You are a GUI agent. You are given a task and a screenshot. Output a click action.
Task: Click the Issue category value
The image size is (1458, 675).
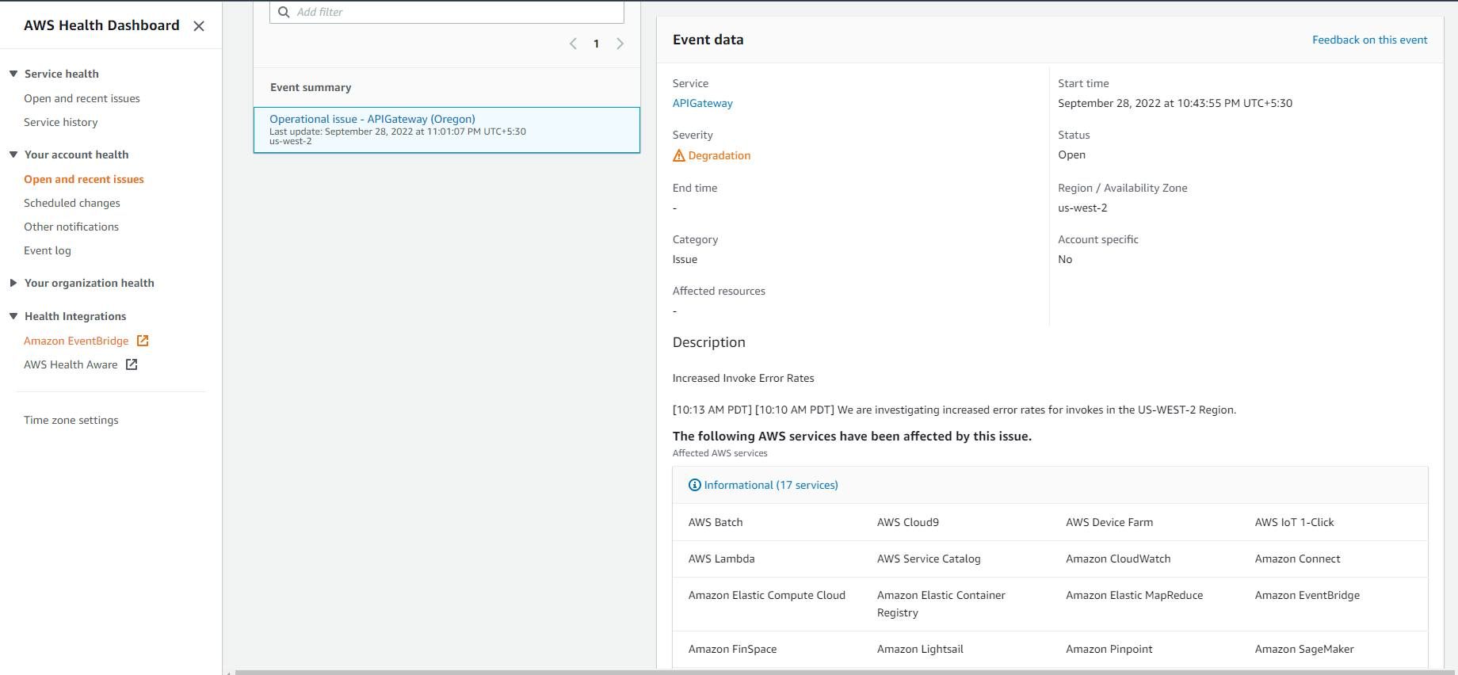click(685, 259)
